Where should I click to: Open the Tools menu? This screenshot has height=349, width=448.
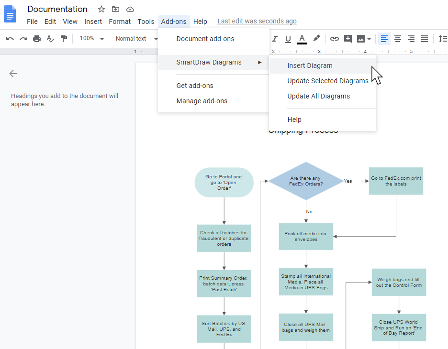(x=146, y=22)
